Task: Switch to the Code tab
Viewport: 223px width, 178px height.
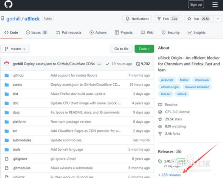Action: 11,33
